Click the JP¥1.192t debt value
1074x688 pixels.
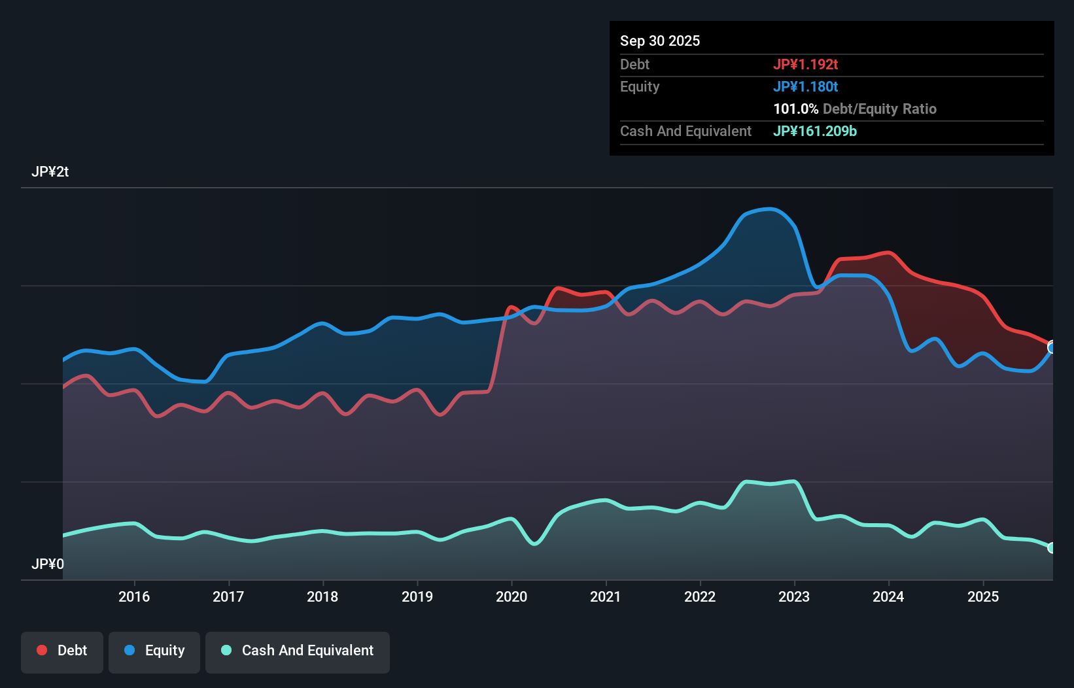coord(806,64)
